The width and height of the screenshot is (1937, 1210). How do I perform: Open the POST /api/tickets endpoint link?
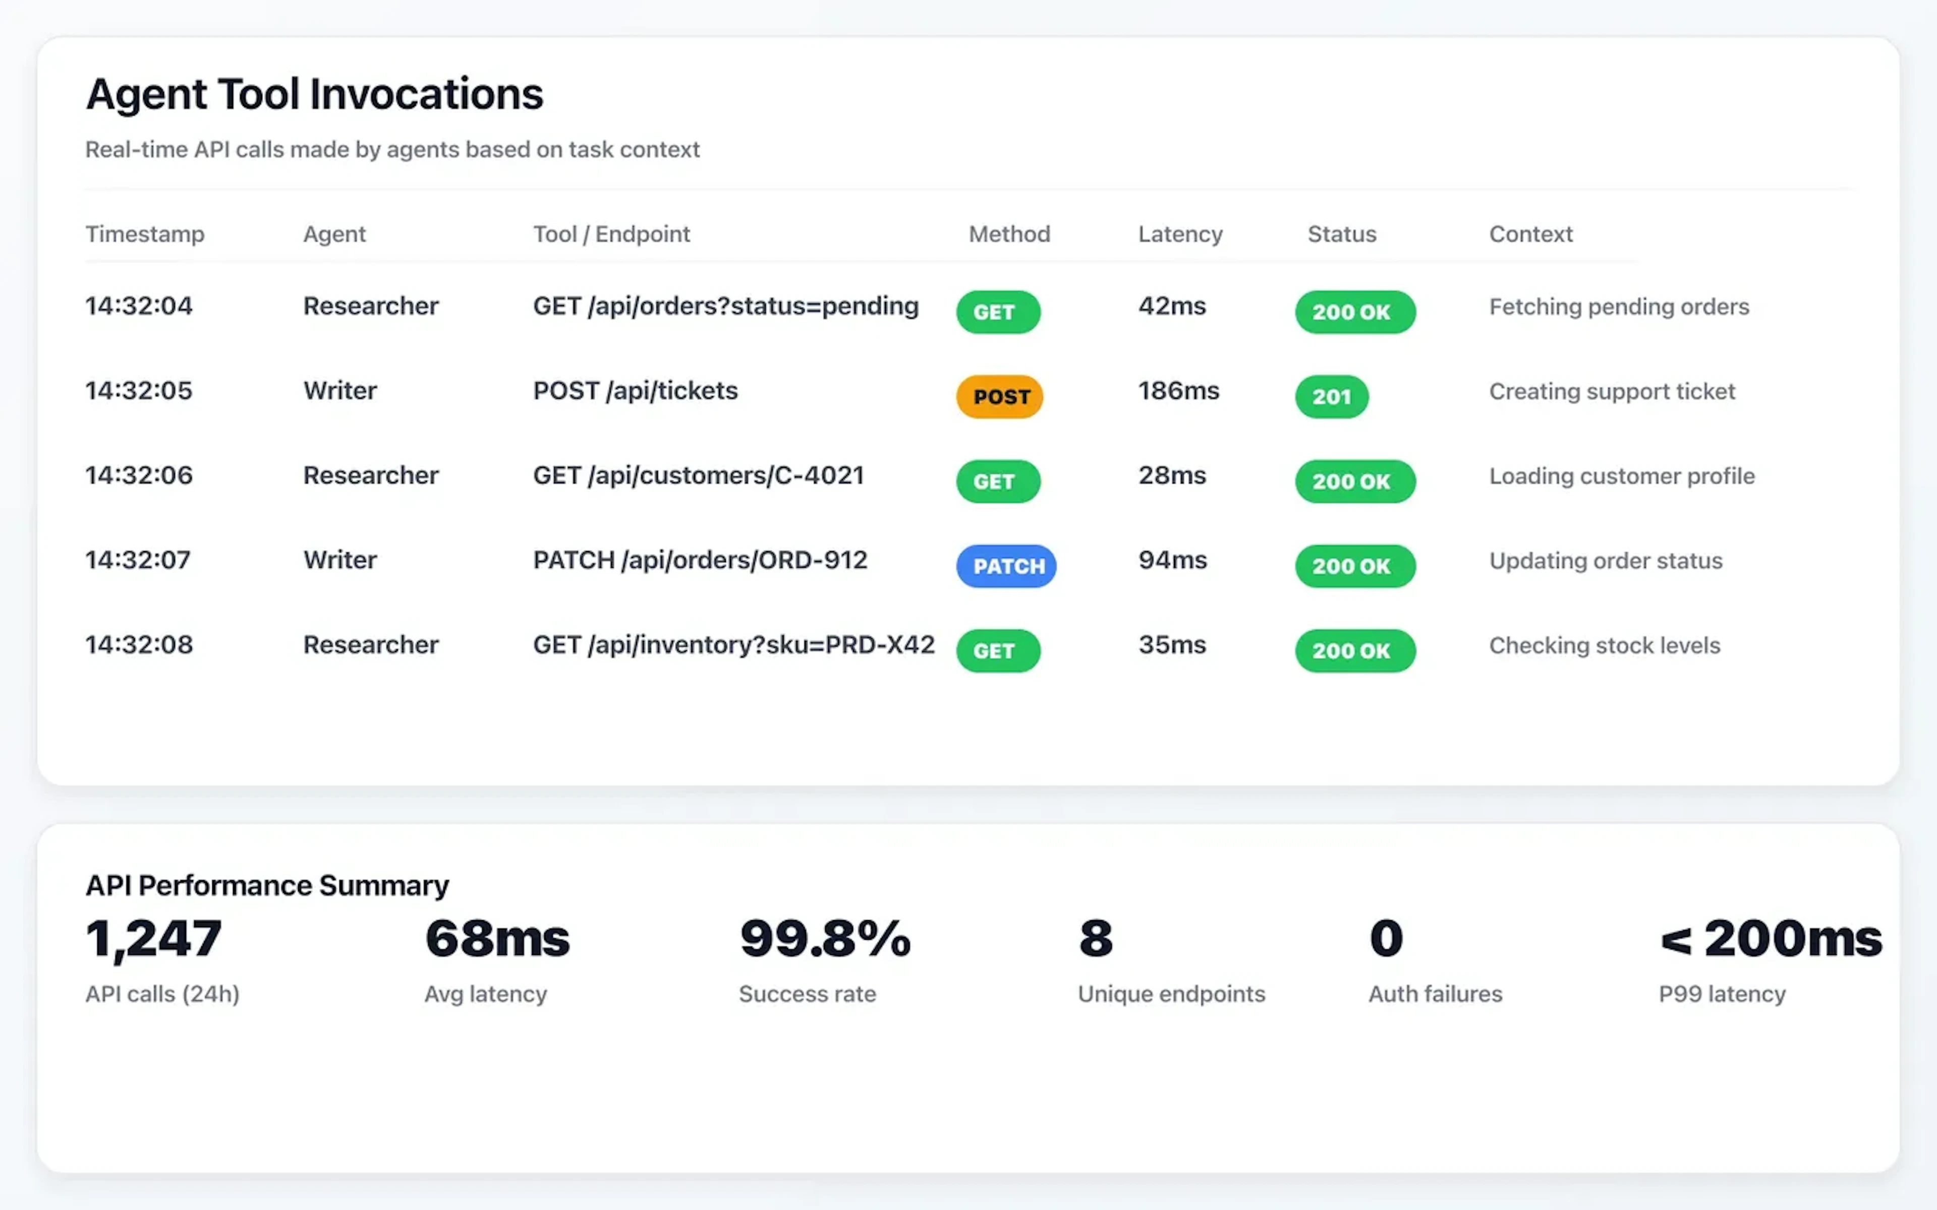[635, 391]
